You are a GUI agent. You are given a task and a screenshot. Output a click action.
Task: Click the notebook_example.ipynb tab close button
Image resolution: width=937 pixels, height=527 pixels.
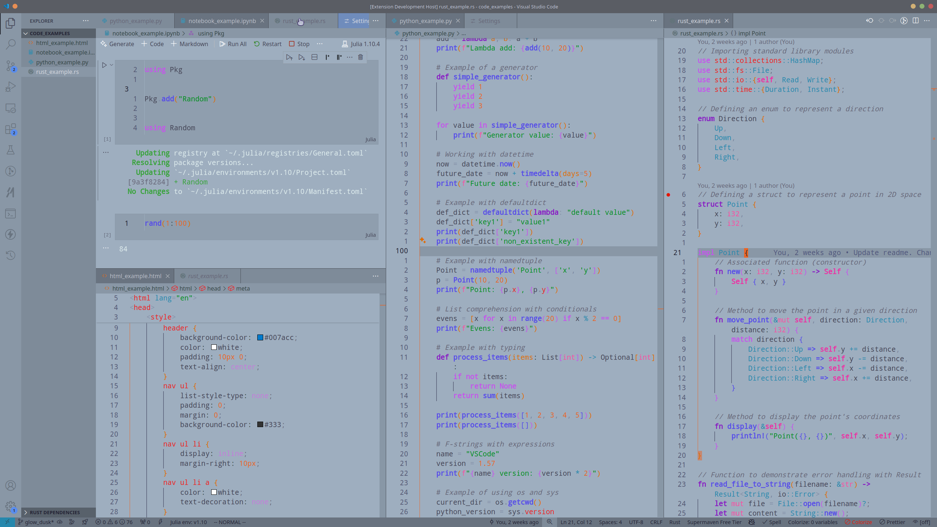[x=262, y=20]
